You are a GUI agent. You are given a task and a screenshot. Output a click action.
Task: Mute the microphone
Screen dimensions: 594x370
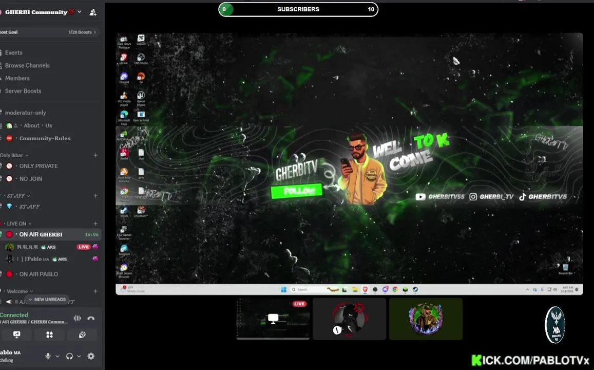tap(48, 356)
